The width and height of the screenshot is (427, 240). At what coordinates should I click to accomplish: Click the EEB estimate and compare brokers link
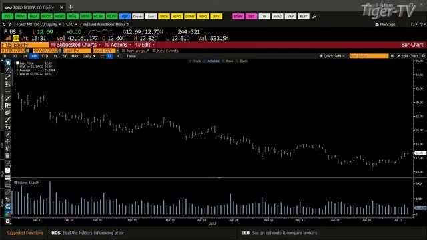click(279, 233)
